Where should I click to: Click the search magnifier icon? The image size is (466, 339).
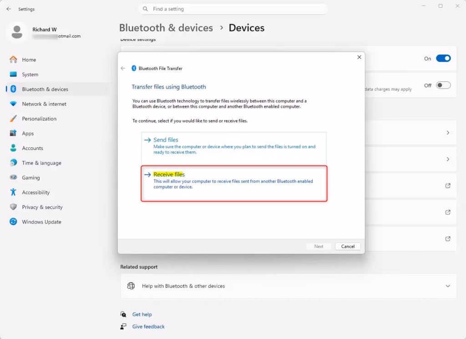coord(145,9)
